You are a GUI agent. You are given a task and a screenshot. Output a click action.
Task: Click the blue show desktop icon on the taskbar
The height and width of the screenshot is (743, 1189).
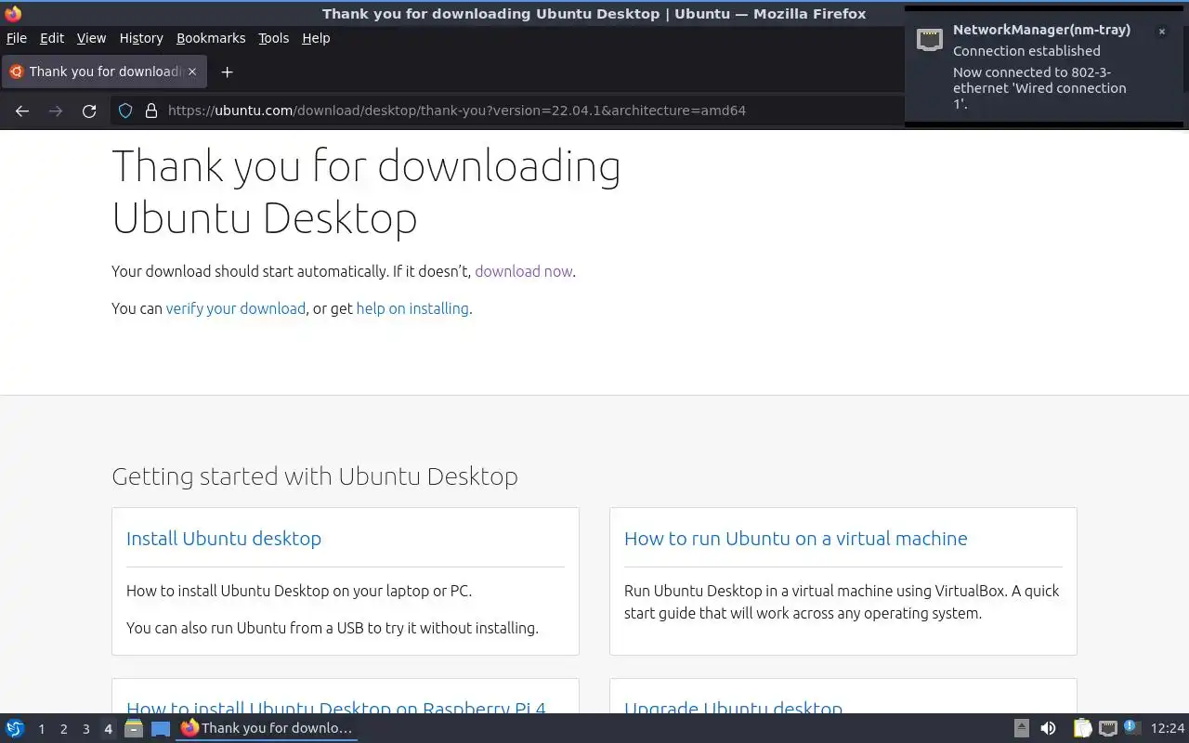click(x=161, y=729)
